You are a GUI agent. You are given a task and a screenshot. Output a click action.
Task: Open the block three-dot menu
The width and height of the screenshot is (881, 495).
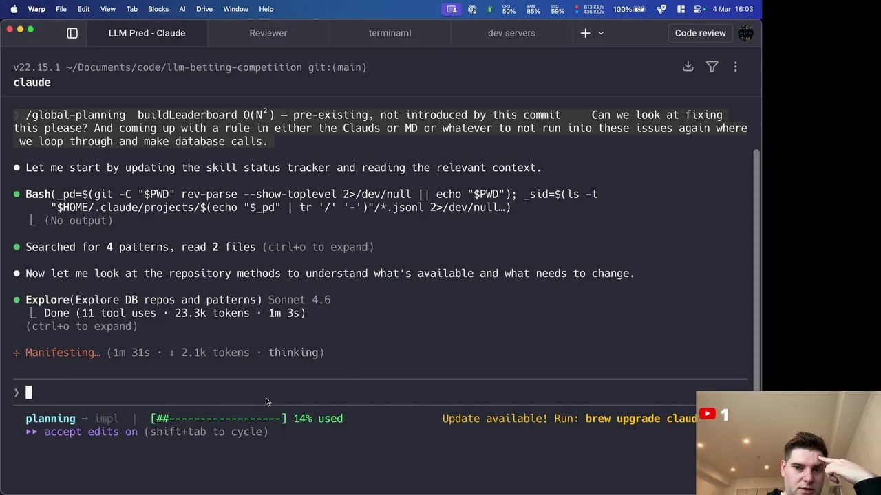click(735, 67)
